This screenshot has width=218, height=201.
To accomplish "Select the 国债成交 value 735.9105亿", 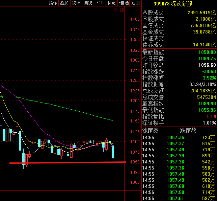I will pyautogui.click(x=203, y=25).
